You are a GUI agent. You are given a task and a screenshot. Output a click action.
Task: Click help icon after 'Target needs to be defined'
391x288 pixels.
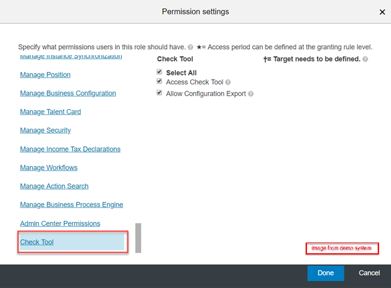click(365, 59)
